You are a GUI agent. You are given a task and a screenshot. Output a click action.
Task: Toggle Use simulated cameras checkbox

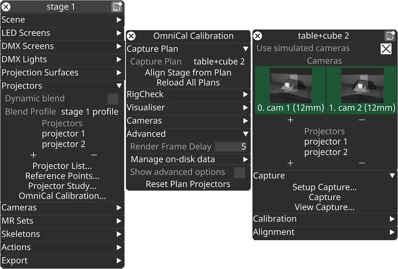tap(386, 49)
